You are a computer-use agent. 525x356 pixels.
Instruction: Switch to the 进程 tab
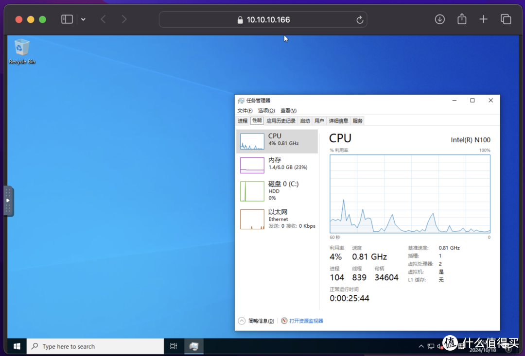pyautogui.click(x=243, y=121)
